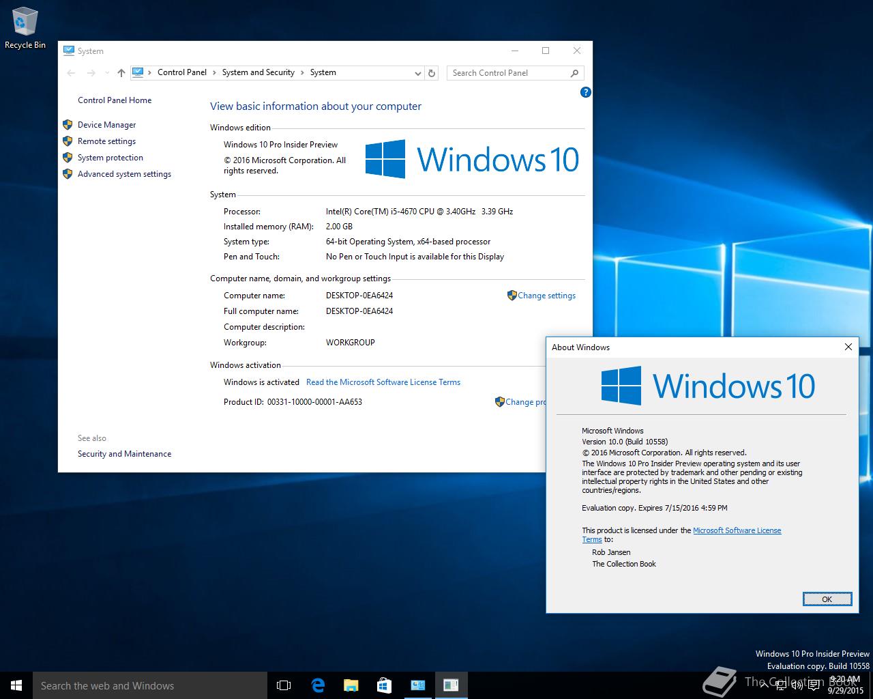Expand the chevron after System and Security
Screen dimensions: 873x699
click(302, 72)
